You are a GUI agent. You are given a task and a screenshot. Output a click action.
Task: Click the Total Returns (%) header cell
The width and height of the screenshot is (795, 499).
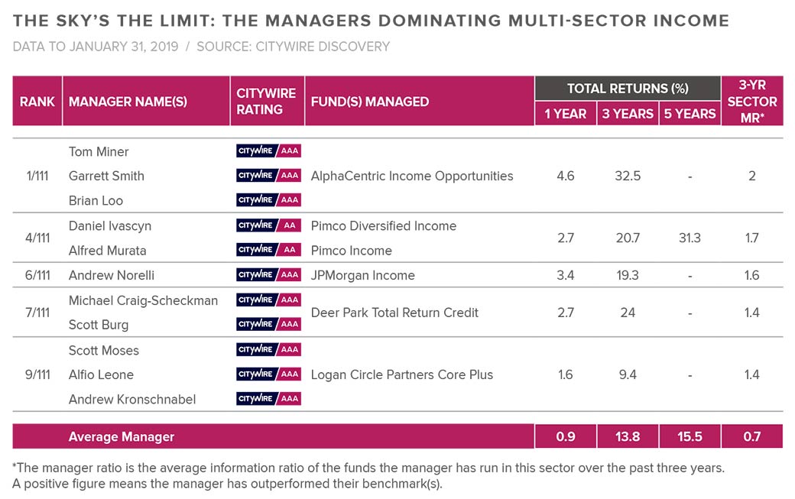coord(628,89)
